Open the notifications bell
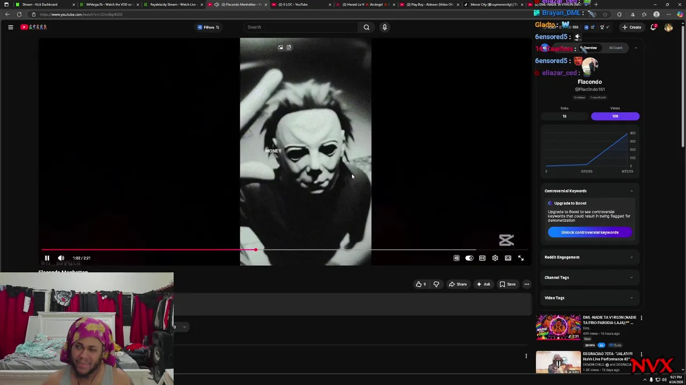Viewport: 686px width, 385px height. point(653,27)
